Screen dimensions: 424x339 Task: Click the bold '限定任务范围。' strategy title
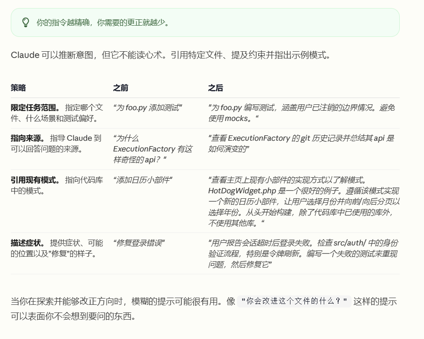click(x=36, y=108)
